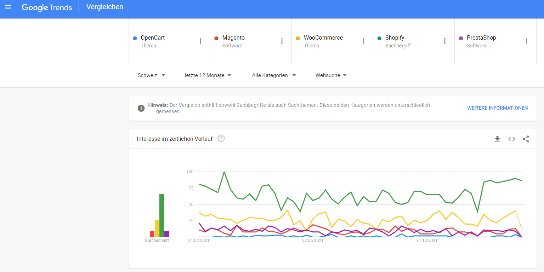Open WooCommerce term options menu
Viewport: 544px width, 272px height.
point(363,41)
